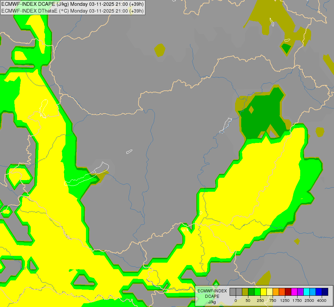
Task: Select the navy legend swatch
Action: point(325,292)
